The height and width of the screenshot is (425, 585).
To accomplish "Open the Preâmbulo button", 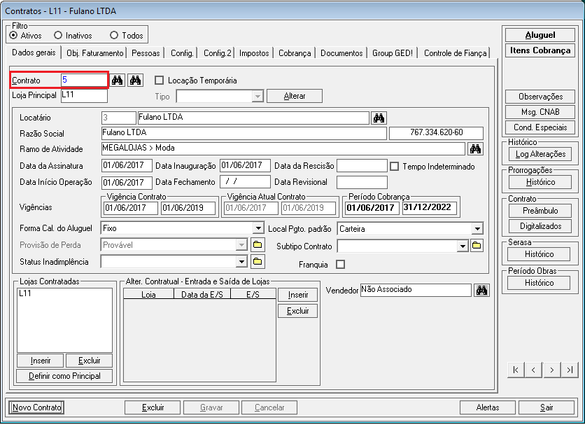I will (x=540, y=211).
